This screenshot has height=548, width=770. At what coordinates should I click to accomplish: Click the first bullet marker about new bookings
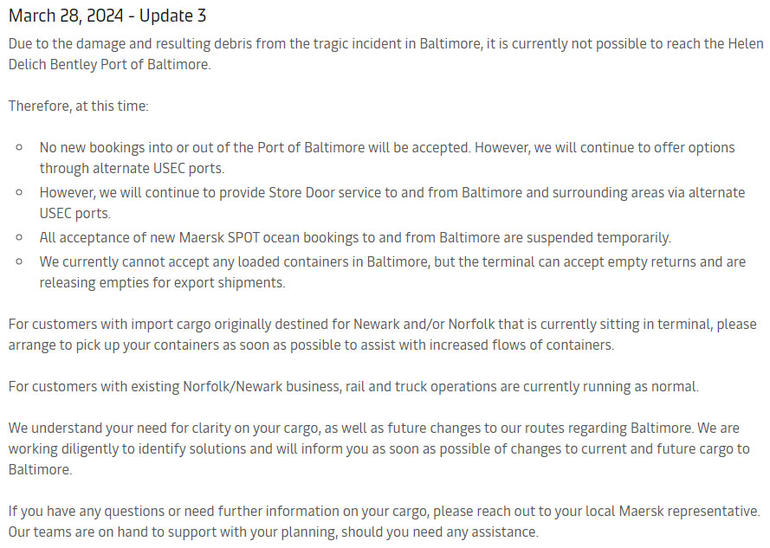coord(19,147)
